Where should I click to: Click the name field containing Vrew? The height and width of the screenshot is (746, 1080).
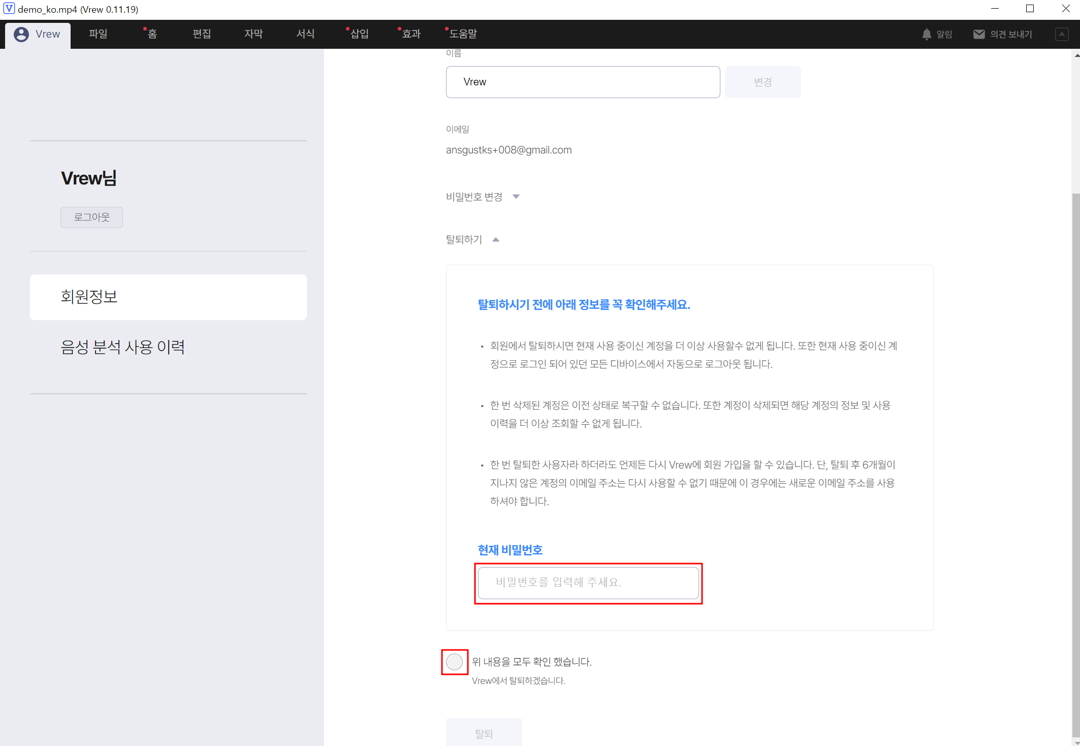583,82
